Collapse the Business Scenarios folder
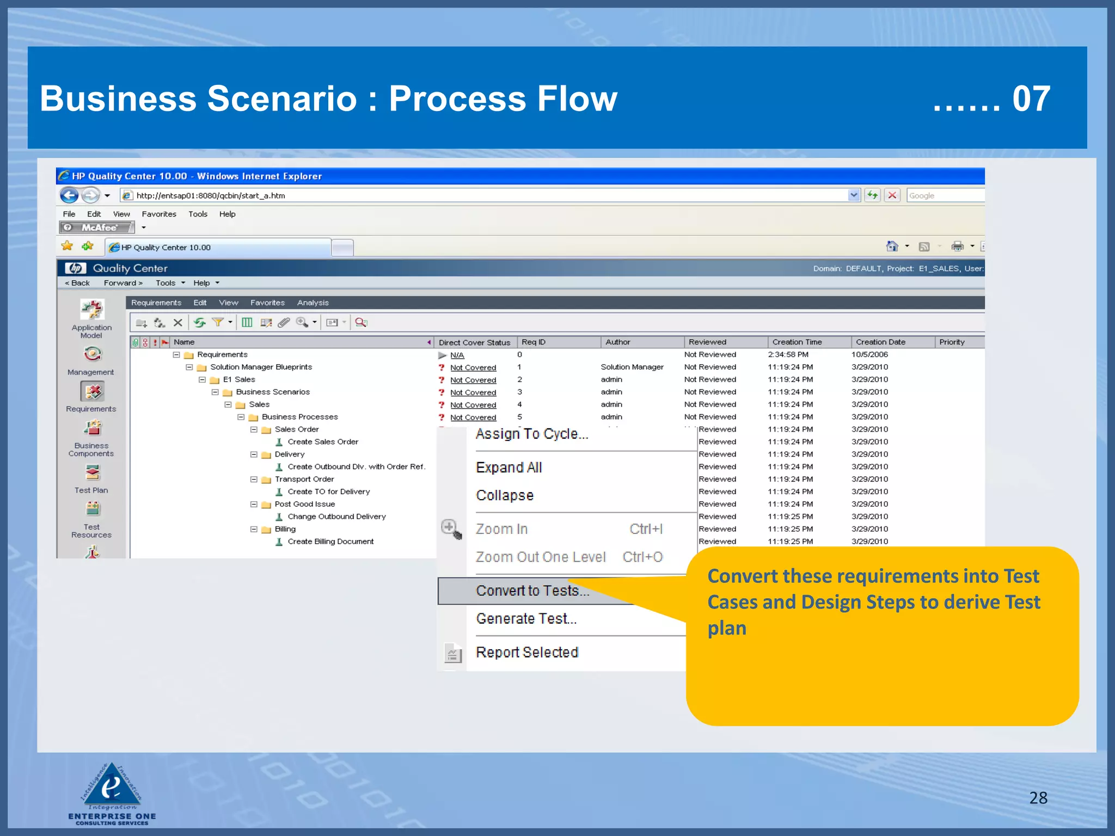The height and width of the screenshot is (836, 1115). [x=215, y=392]
